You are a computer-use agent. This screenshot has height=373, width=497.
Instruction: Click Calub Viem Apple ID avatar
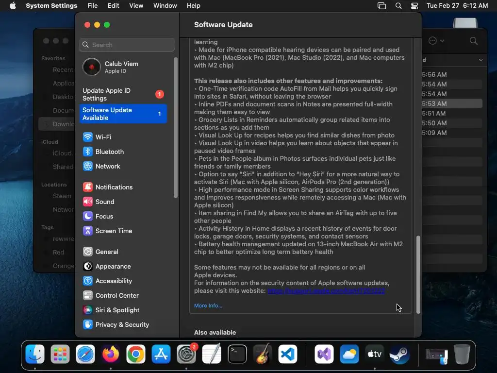(92, 67)
